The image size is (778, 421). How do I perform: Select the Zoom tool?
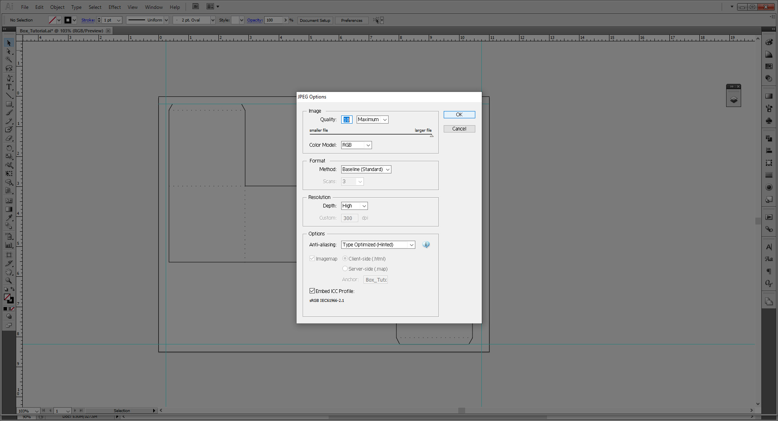coord(9,280)
